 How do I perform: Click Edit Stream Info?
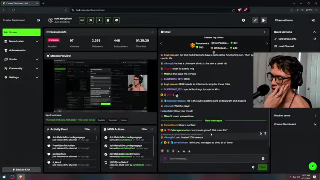287,39
